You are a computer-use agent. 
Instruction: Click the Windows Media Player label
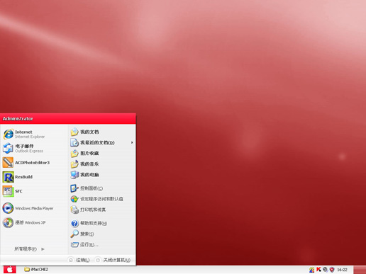click(x=34, y=208)
